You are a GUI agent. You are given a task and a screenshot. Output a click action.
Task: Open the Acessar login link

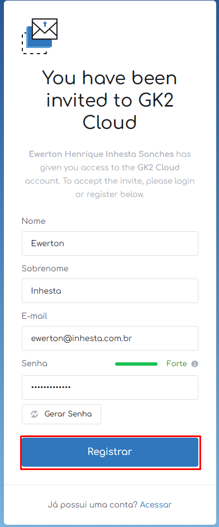156,505
